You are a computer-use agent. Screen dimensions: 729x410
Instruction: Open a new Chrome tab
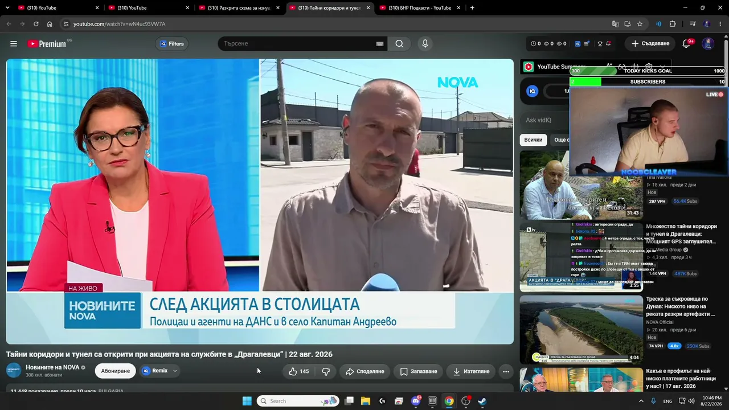tap(472, 8)
